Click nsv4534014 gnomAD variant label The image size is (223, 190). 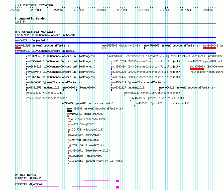(139, 82)
